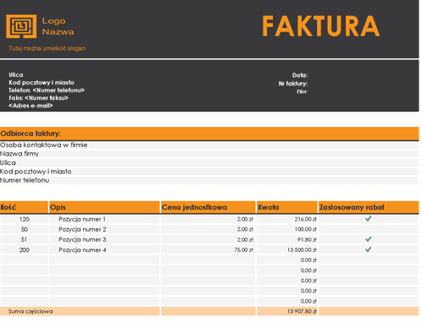Click amount 216,00 zł cell
Screen dimensions: 422x323
click(287, 219)
